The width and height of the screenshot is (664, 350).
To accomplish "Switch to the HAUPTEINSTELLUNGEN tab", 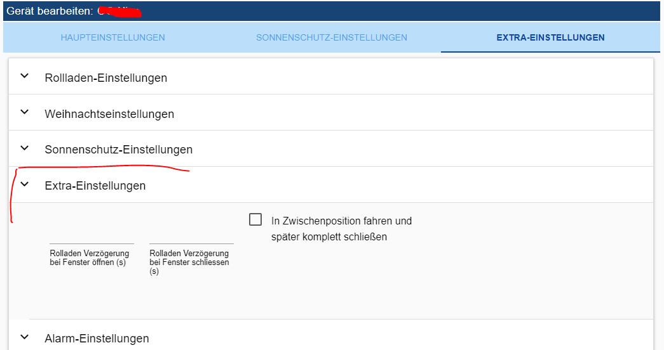I will (x=112, y=37).
